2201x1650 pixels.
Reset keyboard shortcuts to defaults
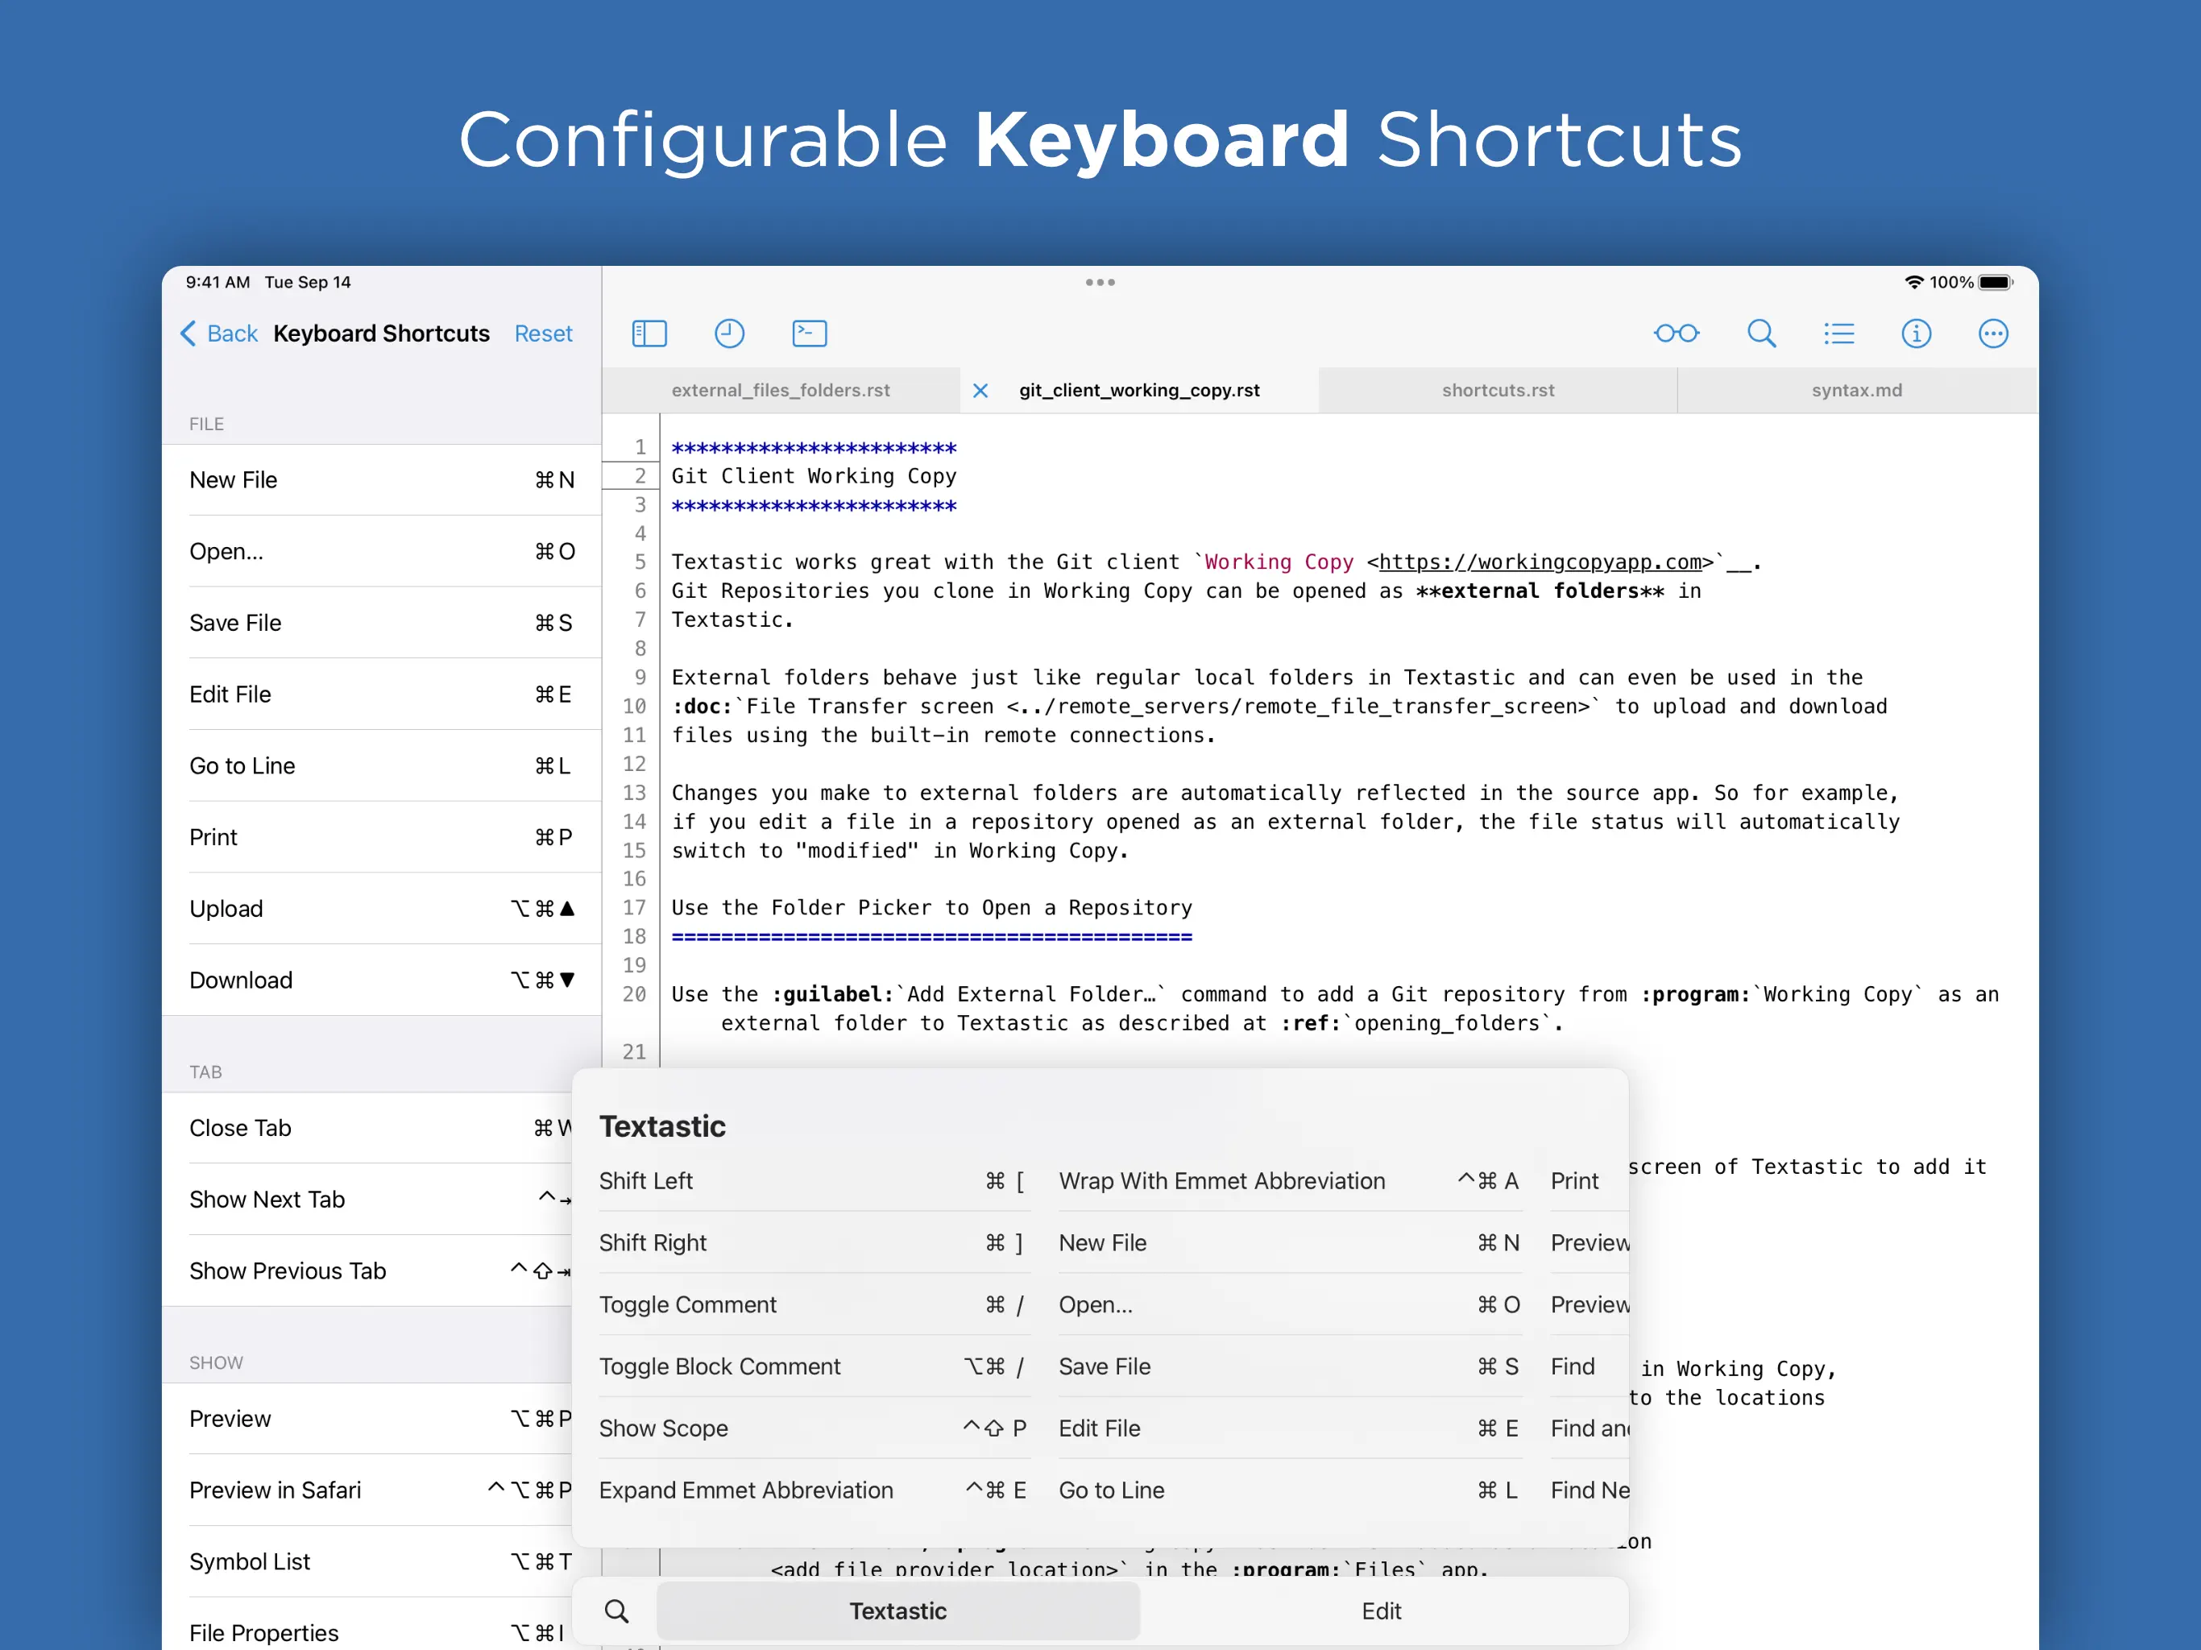coord(543,334)
